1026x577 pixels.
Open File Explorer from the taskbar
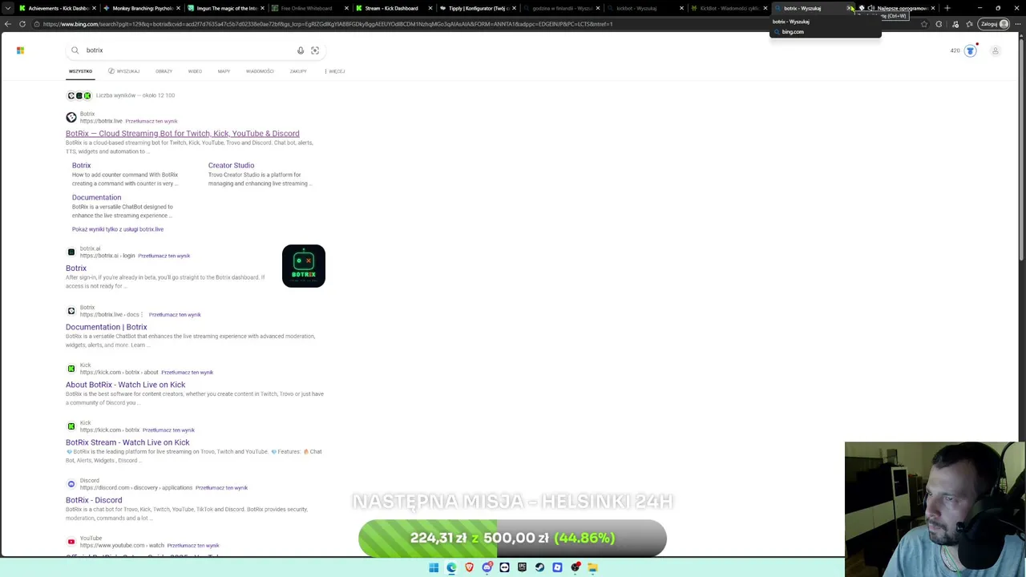pyautogui.click(x=592, y=567)
